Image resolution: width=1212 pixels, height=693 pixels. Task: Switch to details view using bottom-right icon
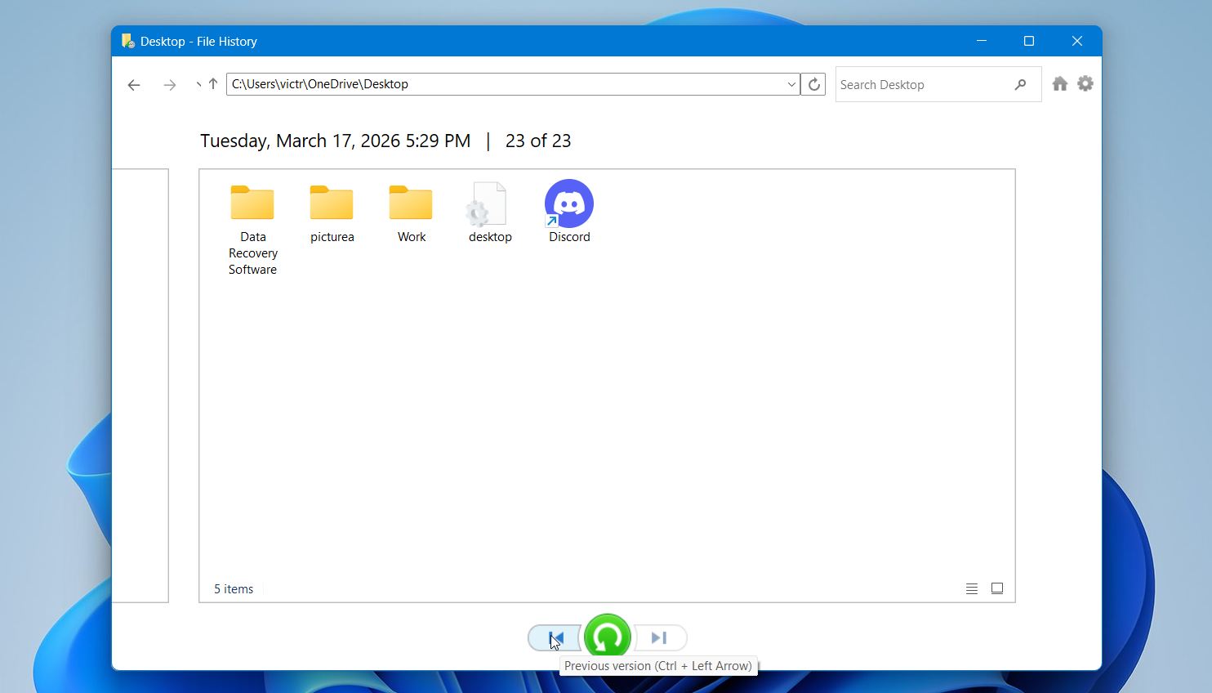971,588
